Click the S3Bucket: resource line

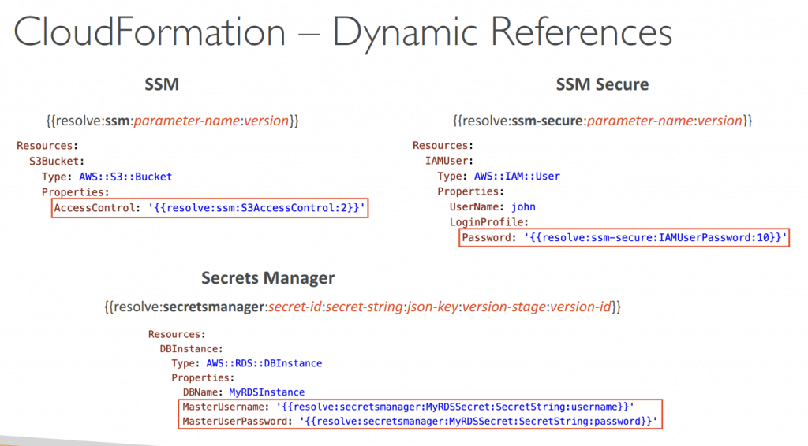coord(57,162)
